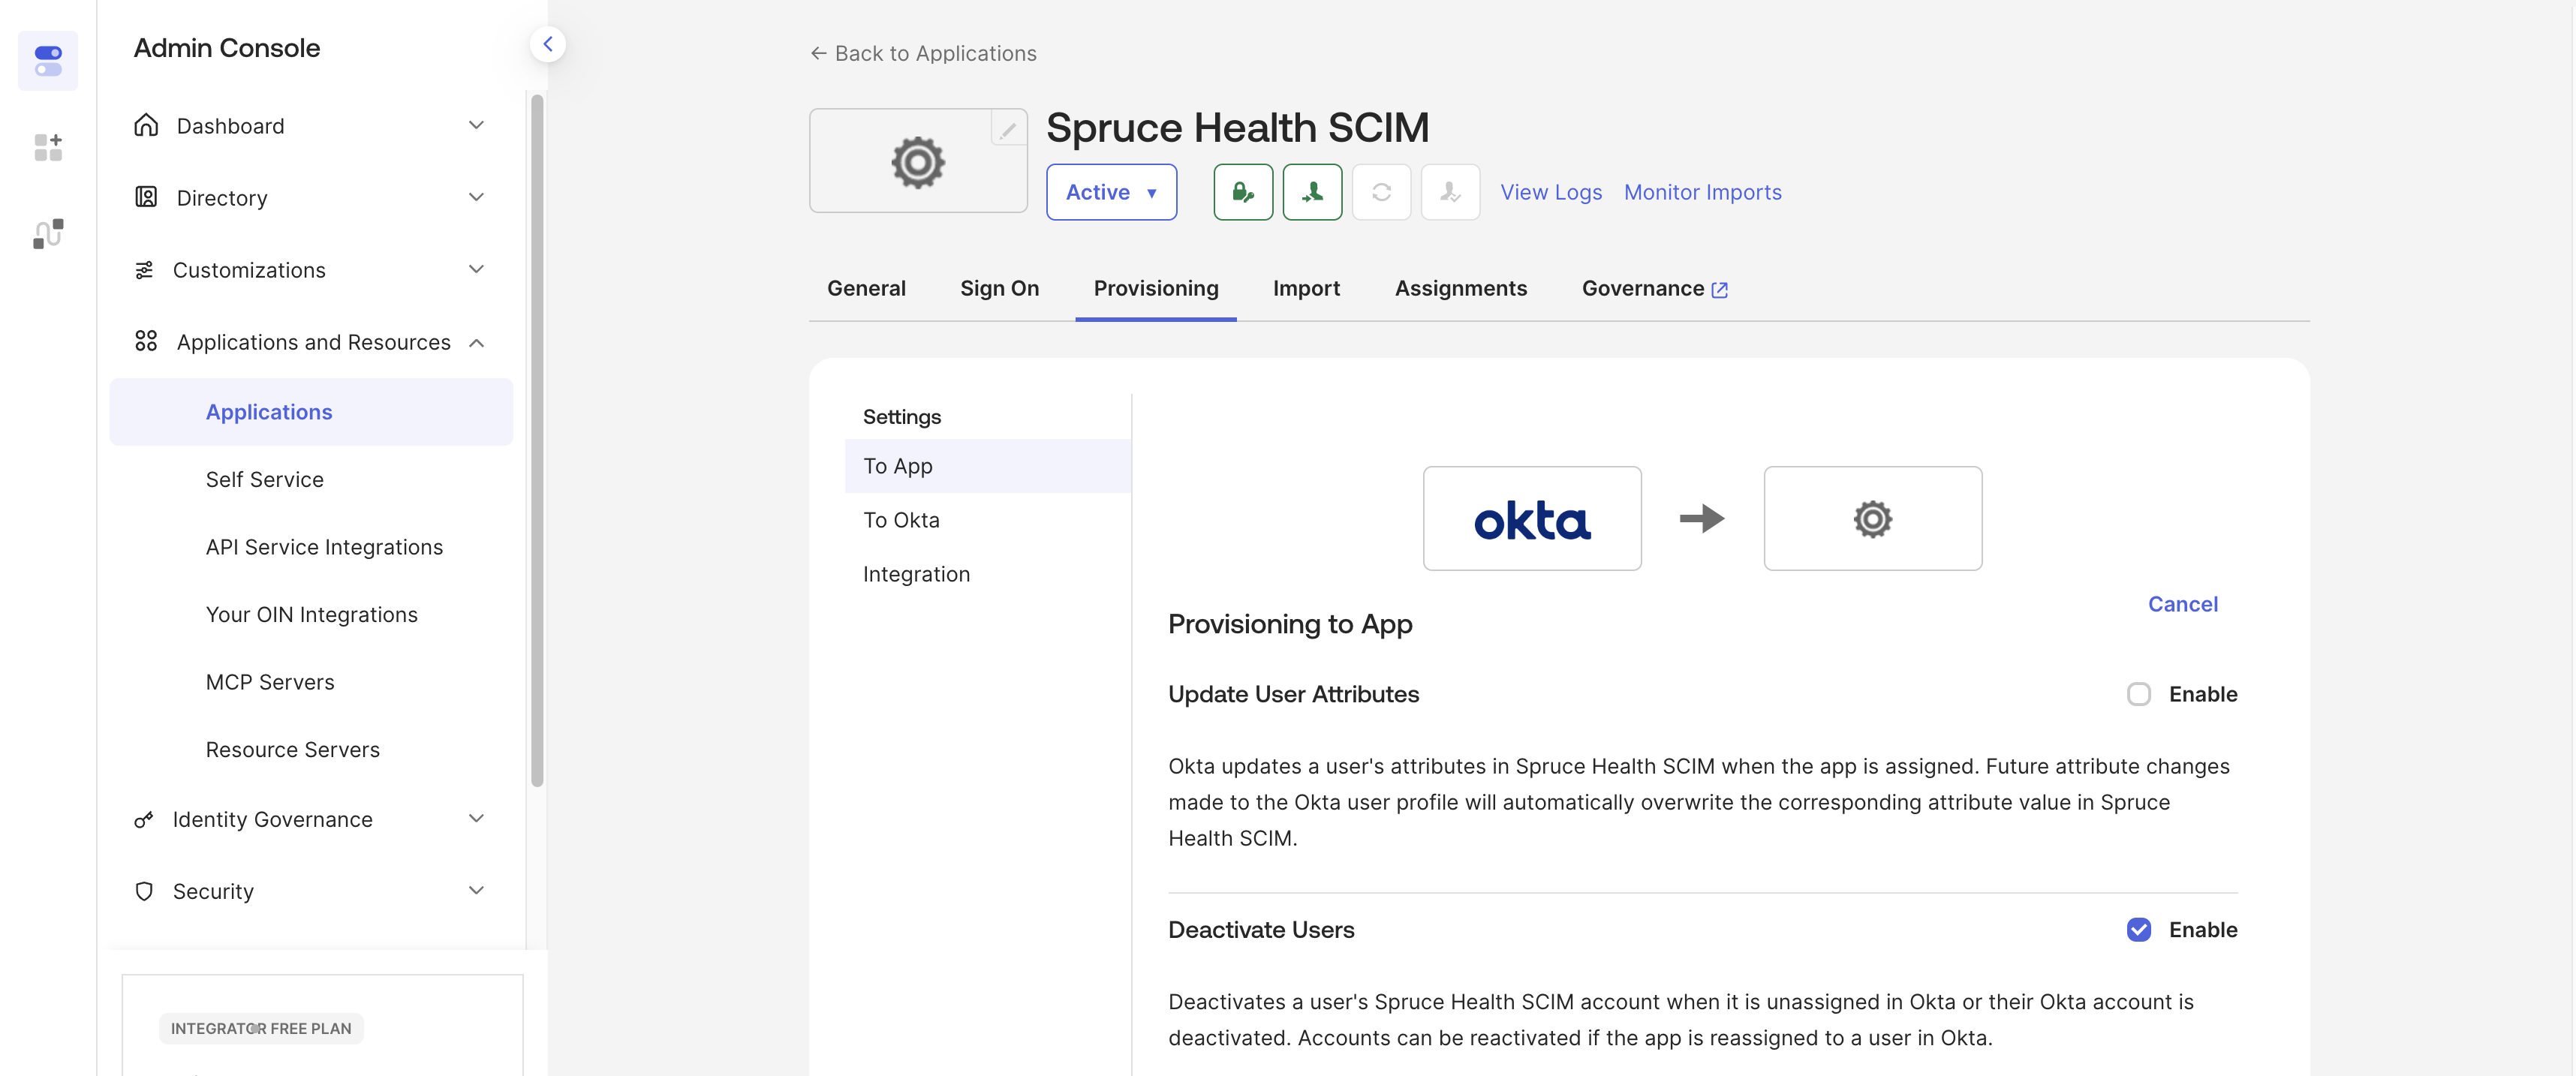Image resolution: width=2576 pixels, height=1076 pixels.
Task: Click the Directory contact book icon
Action: tap(146, 197)
